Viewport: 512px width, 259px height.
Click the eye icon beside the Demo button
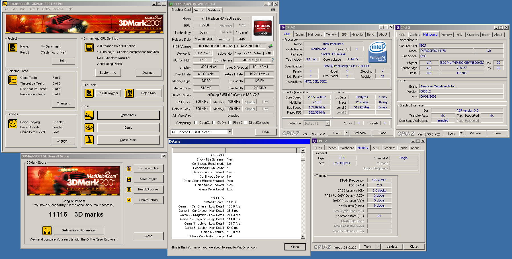pos(89,128)
